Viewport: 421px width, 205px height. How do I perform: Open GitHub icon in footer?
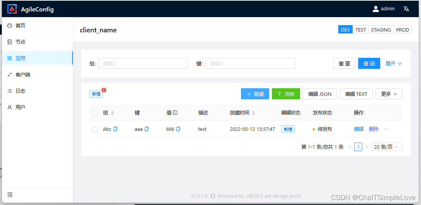coord(213,196)
